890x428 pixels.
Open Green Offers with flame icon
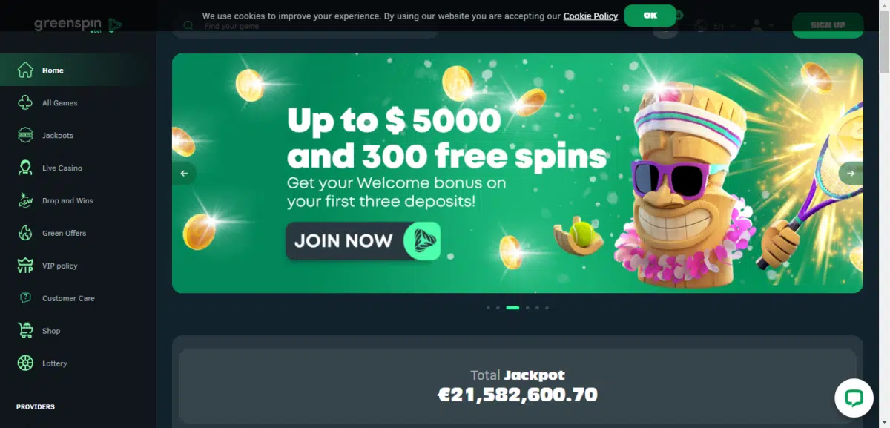(x=25, y=233)
